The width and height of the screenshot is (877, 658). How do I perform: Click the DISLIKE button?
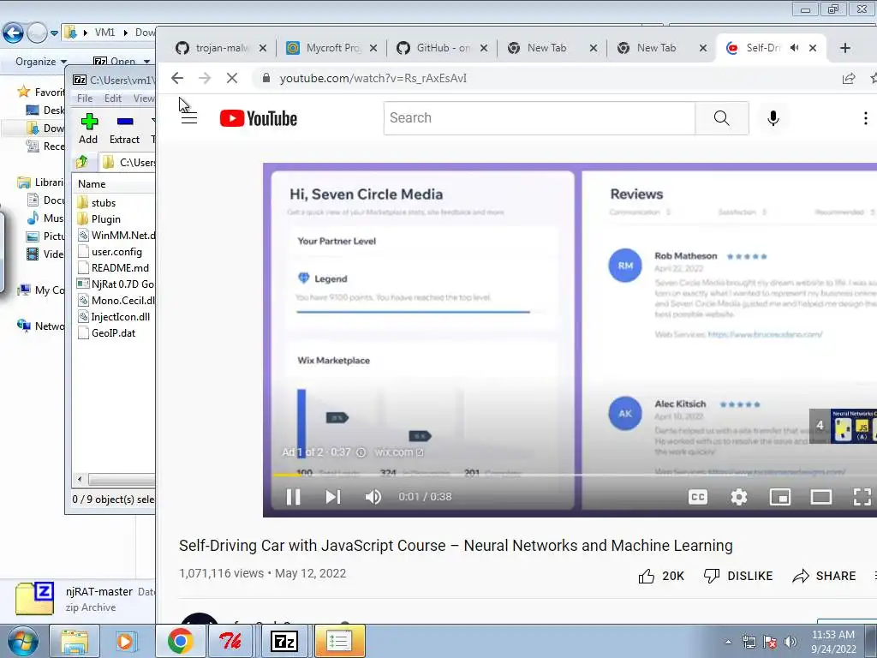737,576
